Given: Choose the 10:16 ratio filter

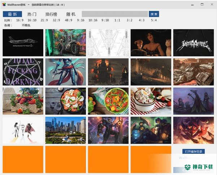Looking at the screenshot, I should (93, 20).
